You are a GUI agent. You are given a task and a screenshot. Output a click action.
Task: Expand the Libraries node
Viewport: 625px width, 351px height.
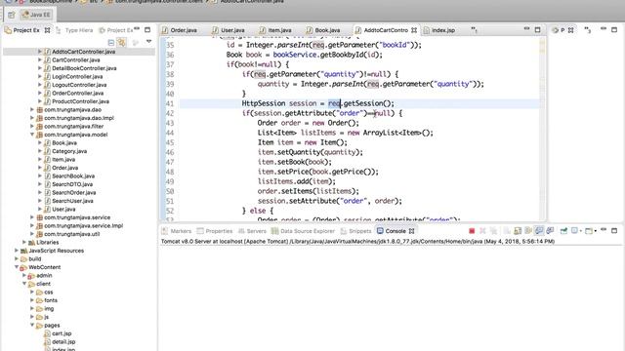point(23,242)
